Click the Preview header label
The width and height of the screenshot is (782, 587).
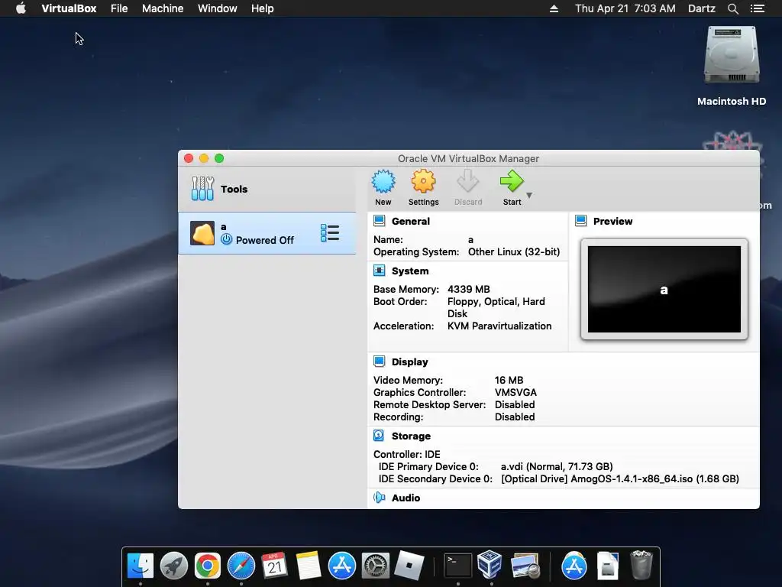(x=612, y=221)
